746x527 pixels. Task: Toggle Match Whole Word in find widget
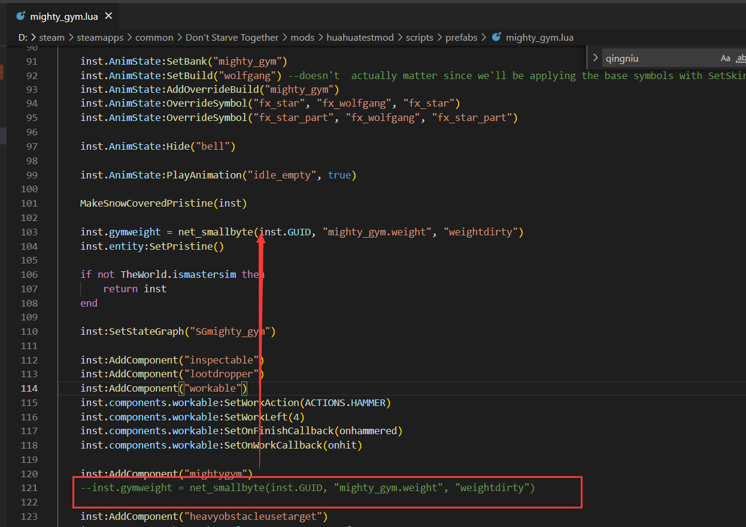[741, 58]
